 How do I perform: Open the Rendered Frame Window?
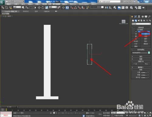coord(140,8)
